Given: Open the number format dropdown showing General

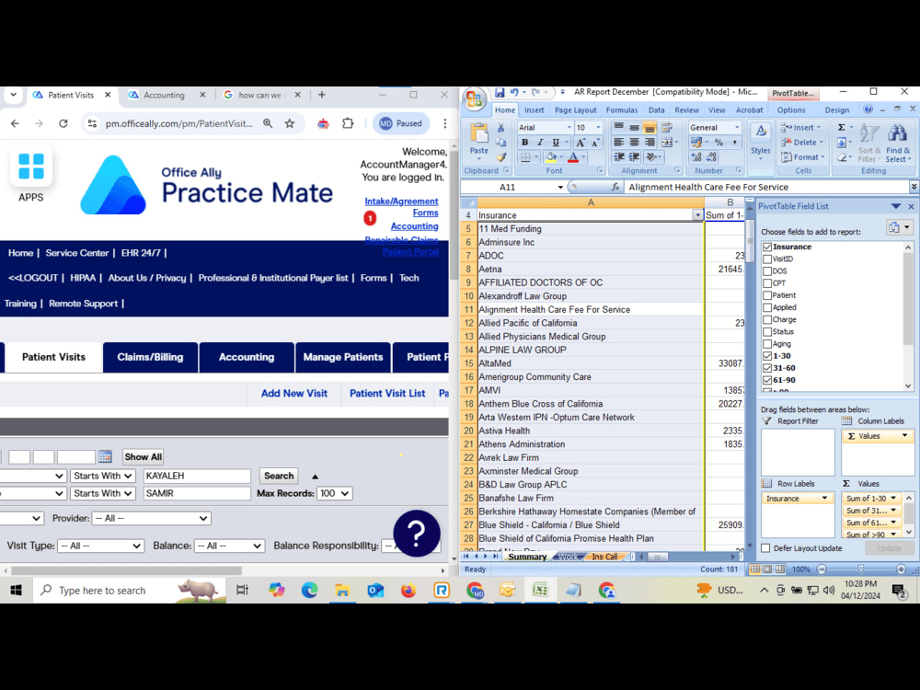Looking at the screenshot, I should tap(737, 127).
